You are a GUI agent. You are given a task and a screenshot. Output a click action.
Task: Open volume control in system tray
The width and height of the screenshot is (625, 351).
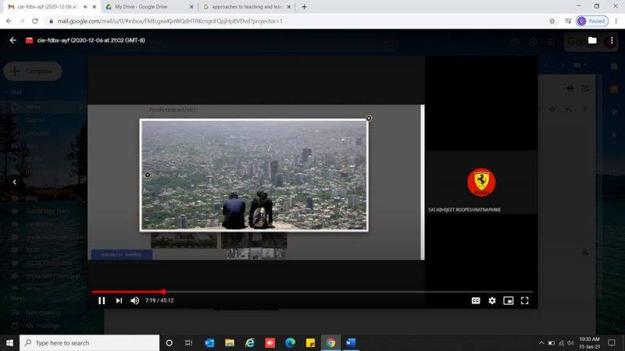click(x=570, y=342)
